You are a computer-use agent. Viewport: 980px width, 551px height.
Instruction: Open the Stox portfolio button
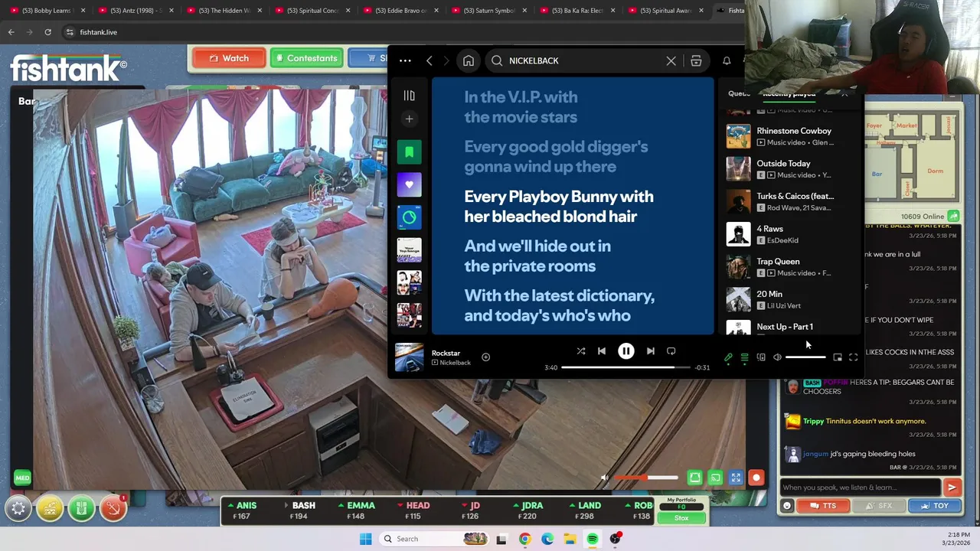(x=681, y=518)
